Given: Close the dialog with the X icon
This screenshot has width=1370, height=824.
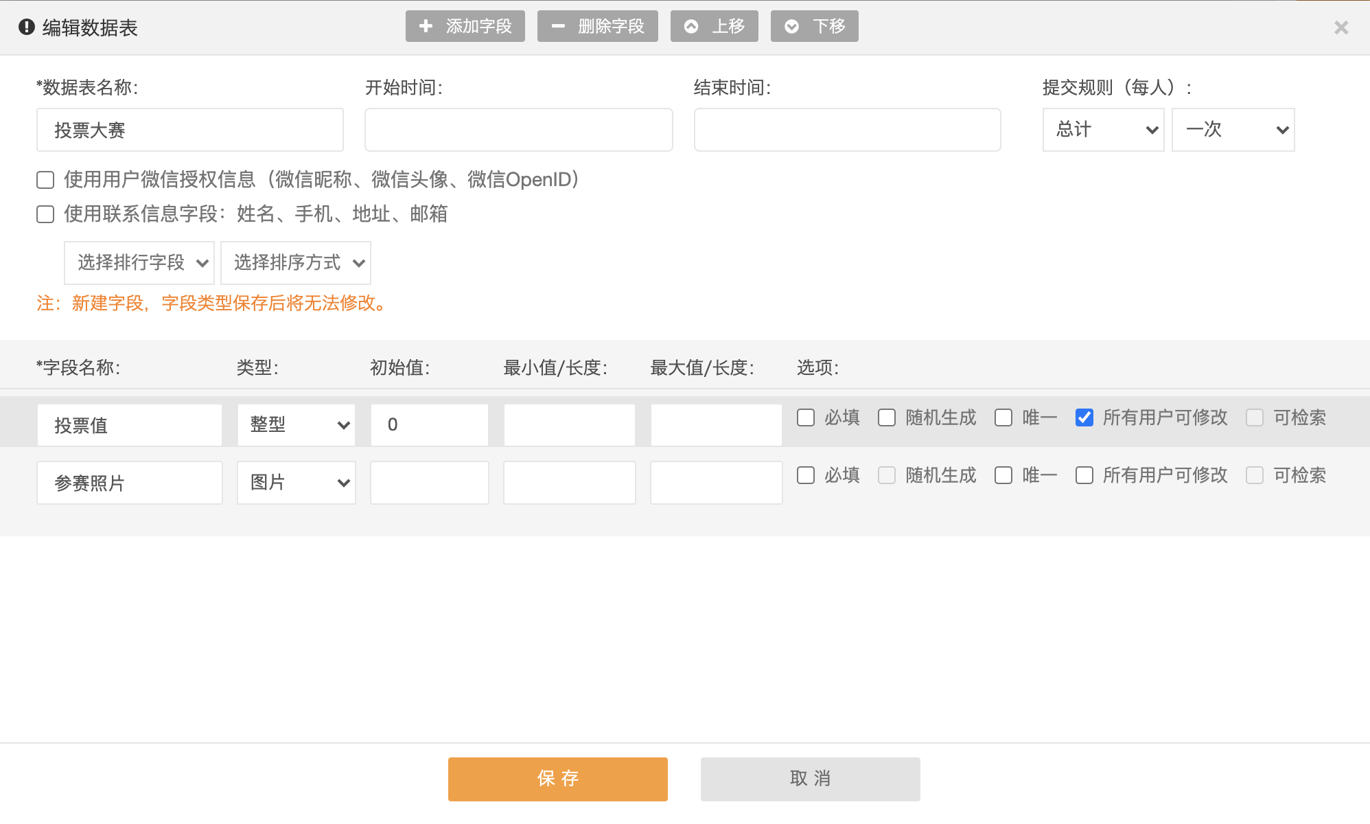Looking at the screenshot, I should 1340,27.
